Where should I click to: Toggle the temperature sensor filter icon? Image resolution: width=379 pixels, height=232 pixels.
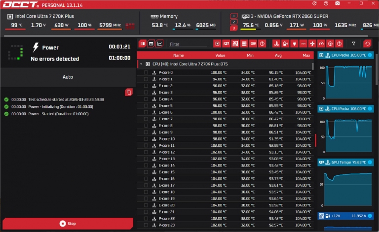point(275,44)
